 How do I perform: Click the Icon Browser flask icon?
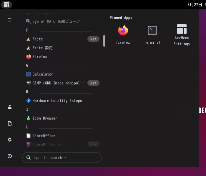coord(28,118)
